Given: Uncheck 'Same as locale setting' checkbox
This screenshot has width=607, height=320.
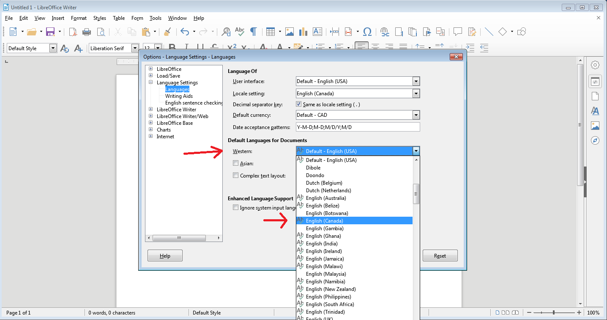Looking at the screenshot, I should 299,104.
